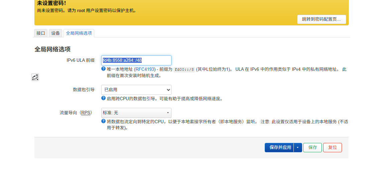Viewport: 367px width, 183px height.
Task: Click the 未设置密码! warning heading
Action: point(51,3)
